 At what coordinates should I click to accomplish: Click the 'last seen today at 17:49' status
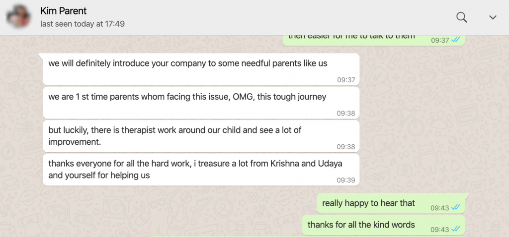click(x=83, y=23)
